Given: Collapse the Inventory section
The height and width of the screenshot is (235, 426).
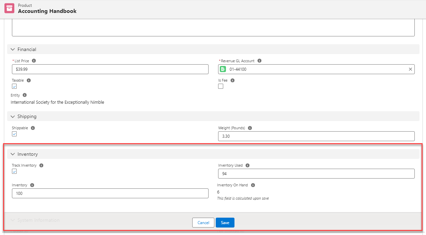Looking at the screenshot, I should coord(13,154).
